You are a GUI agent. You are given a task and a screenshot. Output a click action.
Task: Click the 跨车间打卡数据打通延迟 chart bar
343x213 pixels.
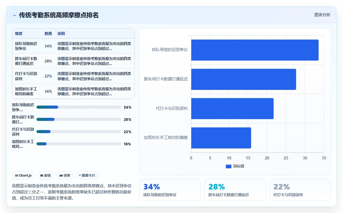tap(243, 79)
